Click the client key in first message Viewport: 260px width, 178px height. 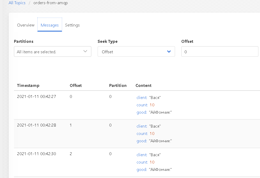coord(142,98)
